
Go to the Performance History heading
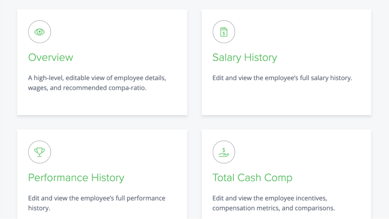(x=76, y=178)
